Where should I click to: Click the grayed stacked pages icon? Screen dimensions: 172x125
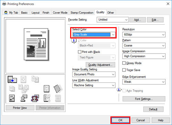12,89
